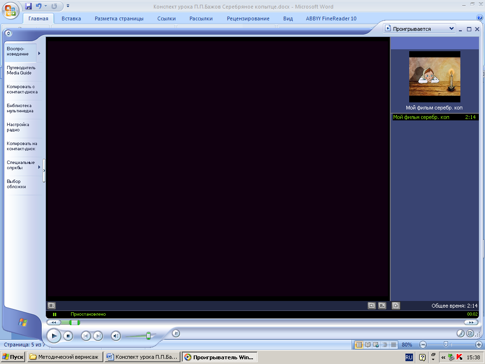Expand the Специальные службы submenu arrow
Image resolution: width=485 pixels, height=364 pixels.
click(39, 167)
